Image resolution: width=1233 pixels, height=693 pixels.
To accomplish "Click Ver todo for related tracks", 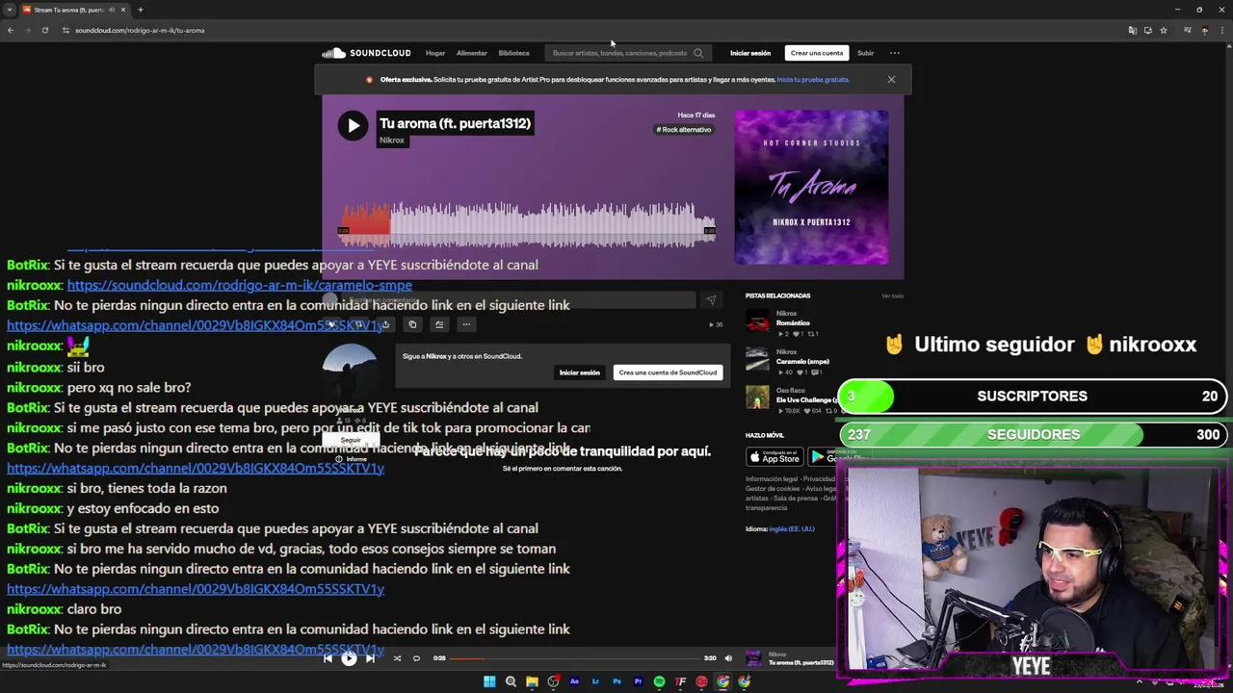I will coord(892,295).
